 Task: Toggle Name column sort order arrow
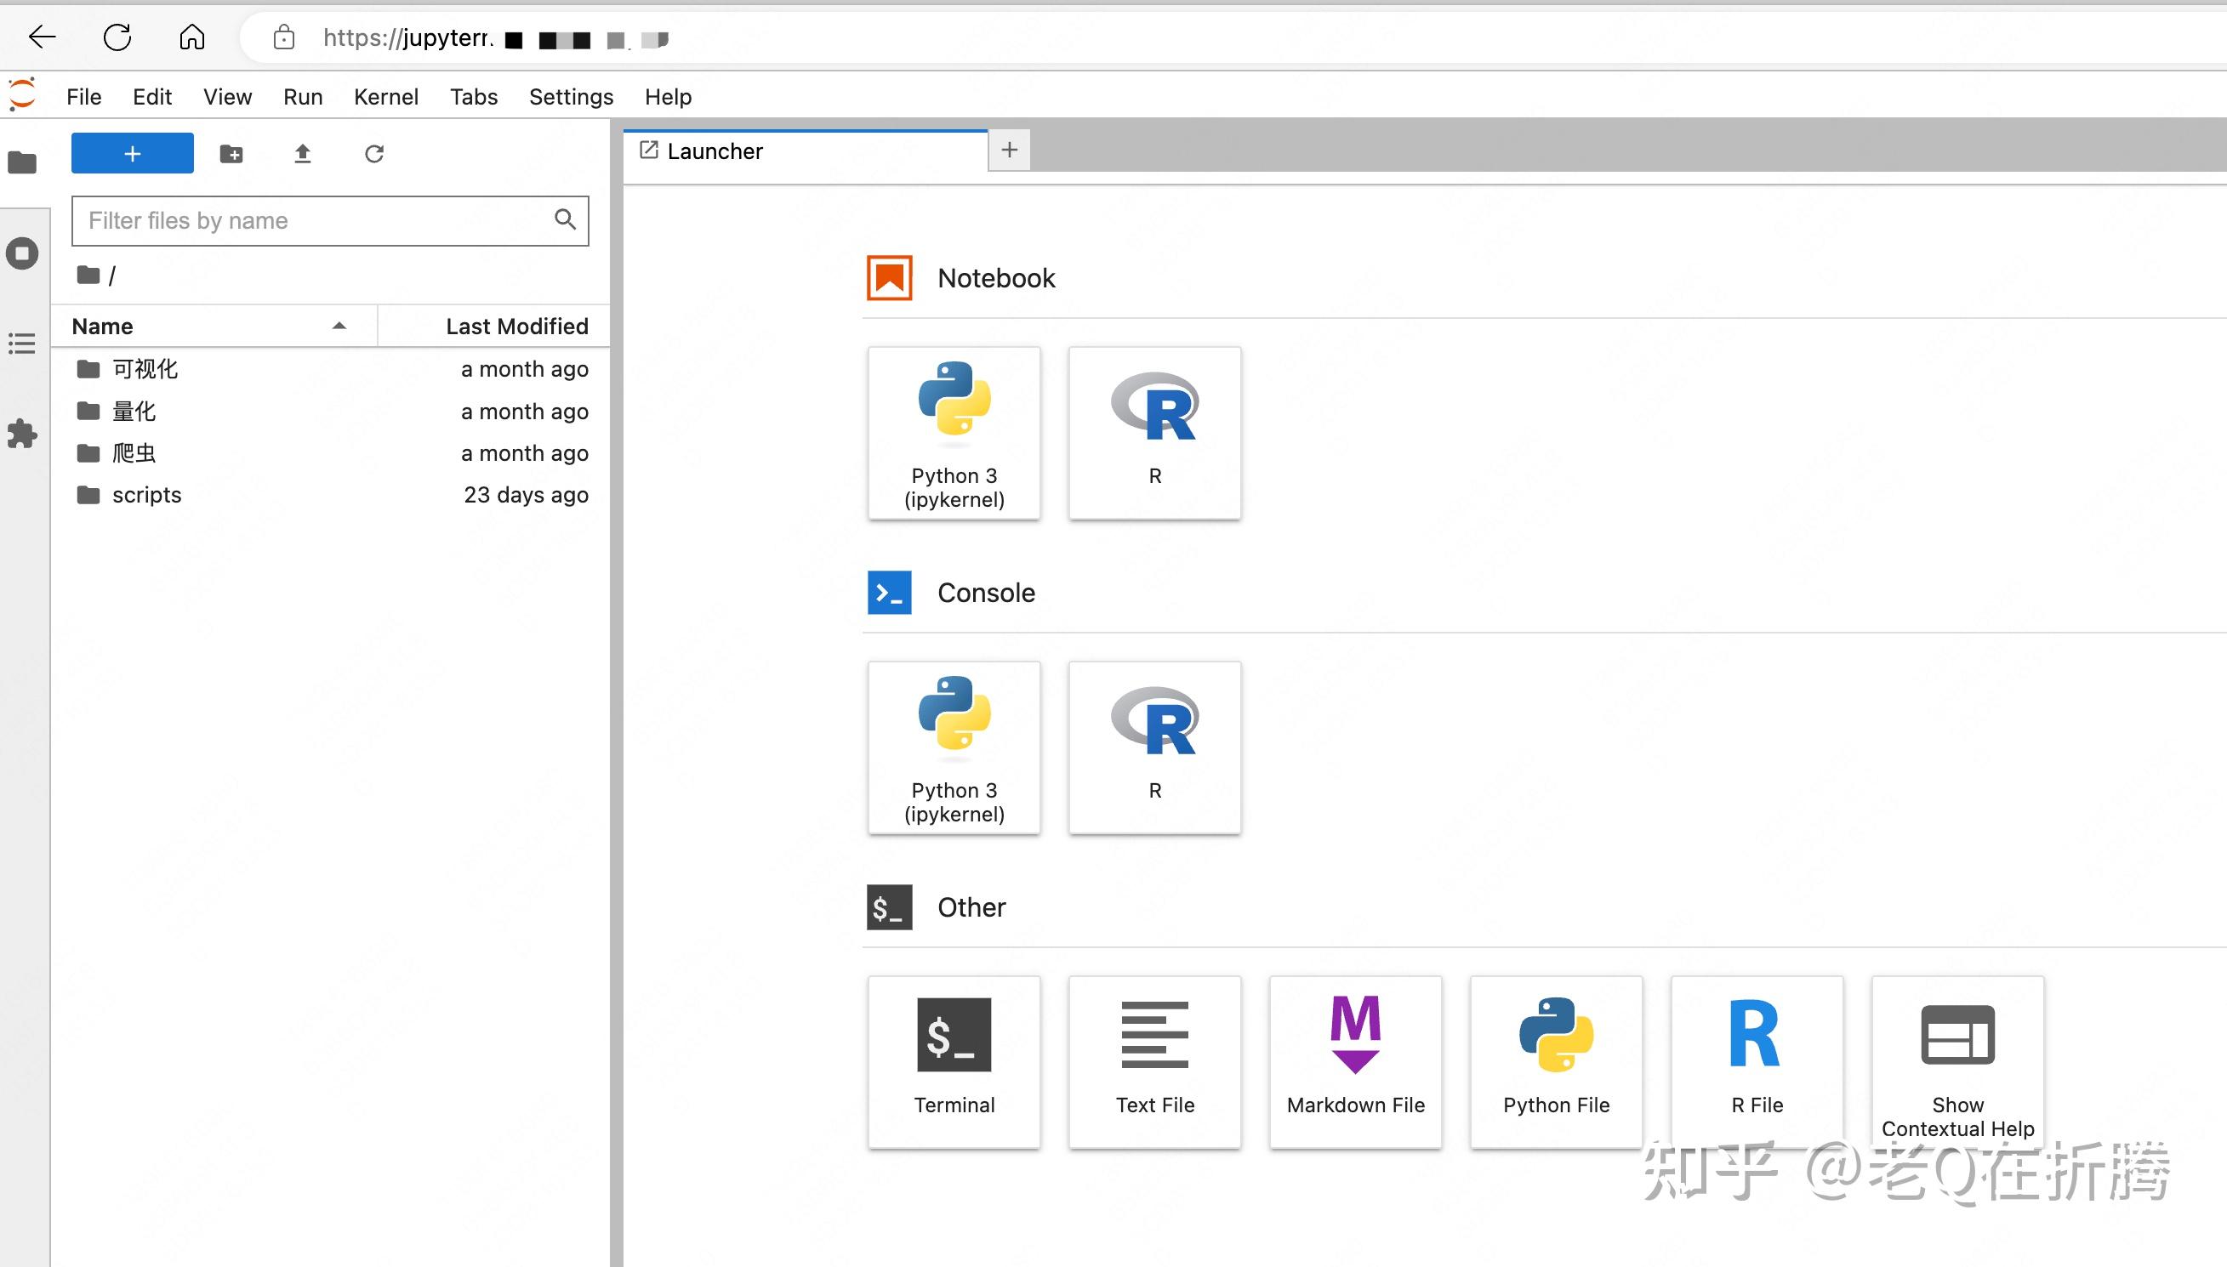click(339, 327)
